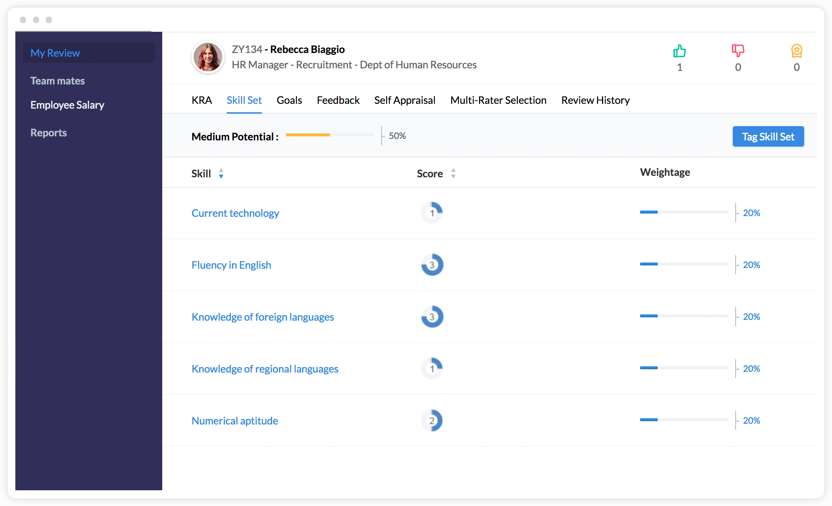Click Numerical aptitude score circle
Viewport: 832px width, 506px height.
click(432, 420)
